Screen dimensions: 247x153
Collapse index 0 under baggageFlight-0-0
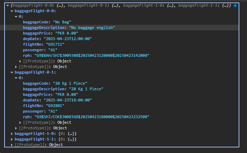[x=16, y=16]
